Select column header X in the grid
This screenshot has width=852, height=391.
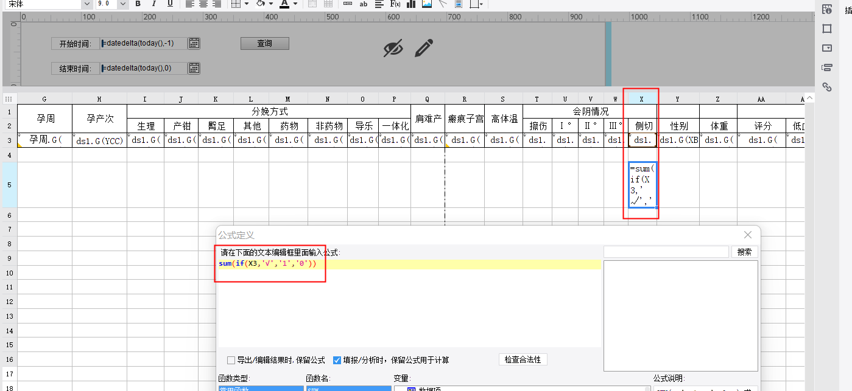642,99
